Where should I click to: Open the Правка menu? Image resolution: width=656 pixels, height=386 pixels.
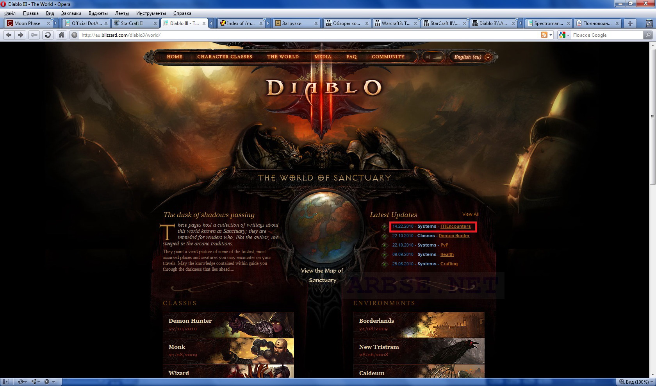click(30, 13)
